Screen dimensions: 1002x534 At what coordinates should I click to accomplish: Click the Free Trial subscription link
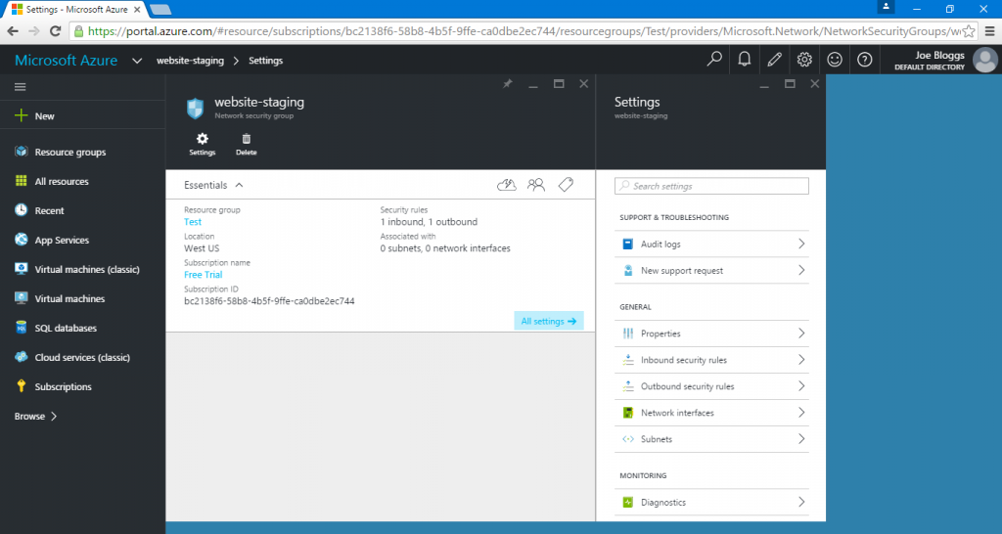point(204,274)
